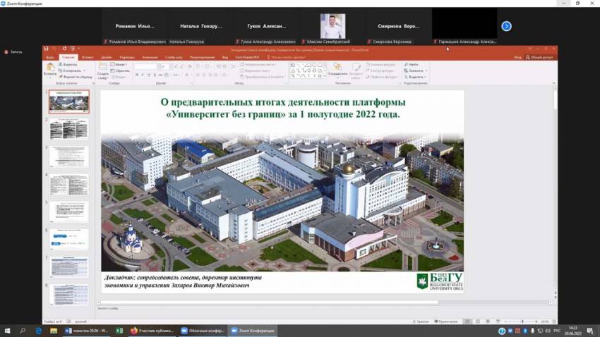The image size is (600, 337).
Task: Click Копировать (Copy) in the clipboard group
Action: tap(71, 71)
